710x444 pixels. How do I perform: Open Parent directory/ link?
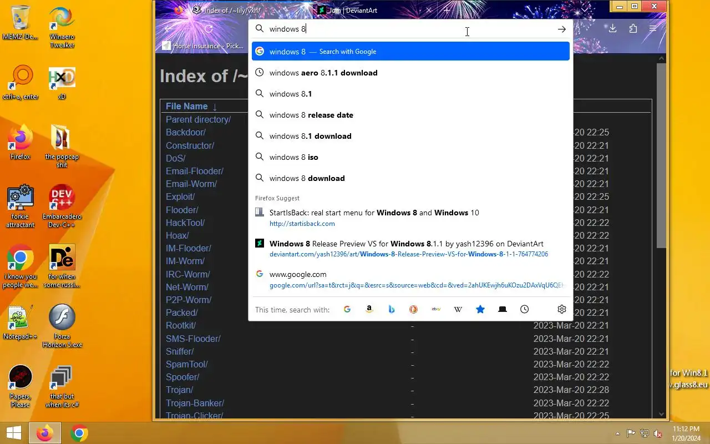(x=198, y=119)
